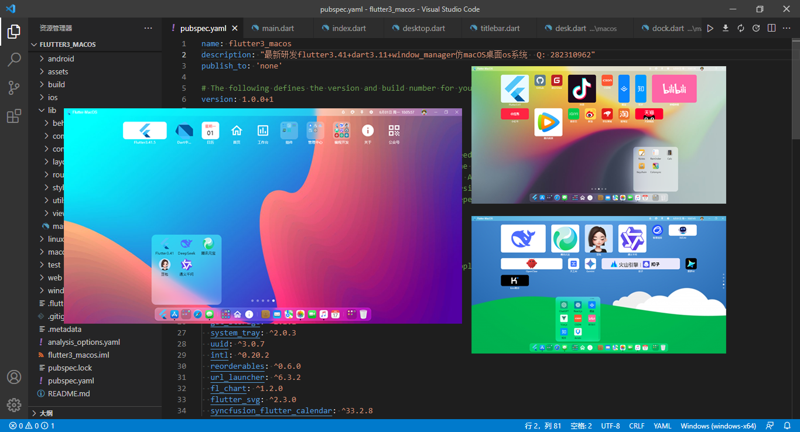Click the 关于 info icon on desktop
The image size is (800, 432).
click(x=368, y=131)
